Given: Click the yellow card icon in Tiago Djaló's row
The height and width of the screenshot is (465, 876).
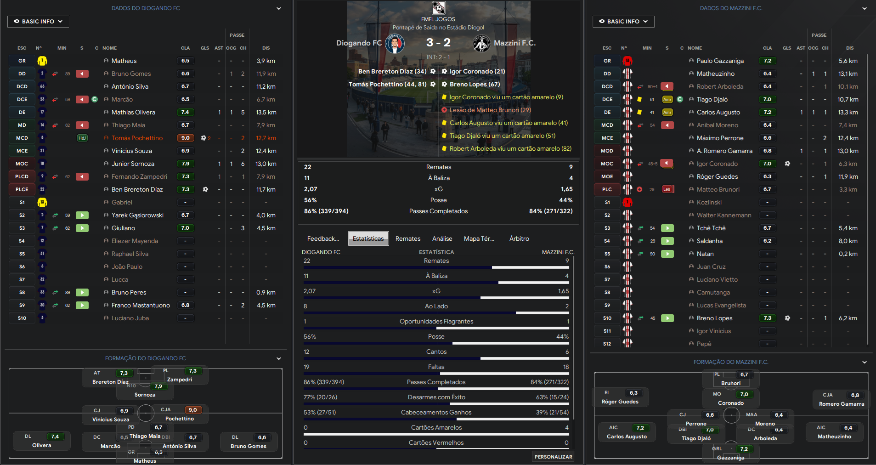Looking at the screenshot, I should click(639, 99).
